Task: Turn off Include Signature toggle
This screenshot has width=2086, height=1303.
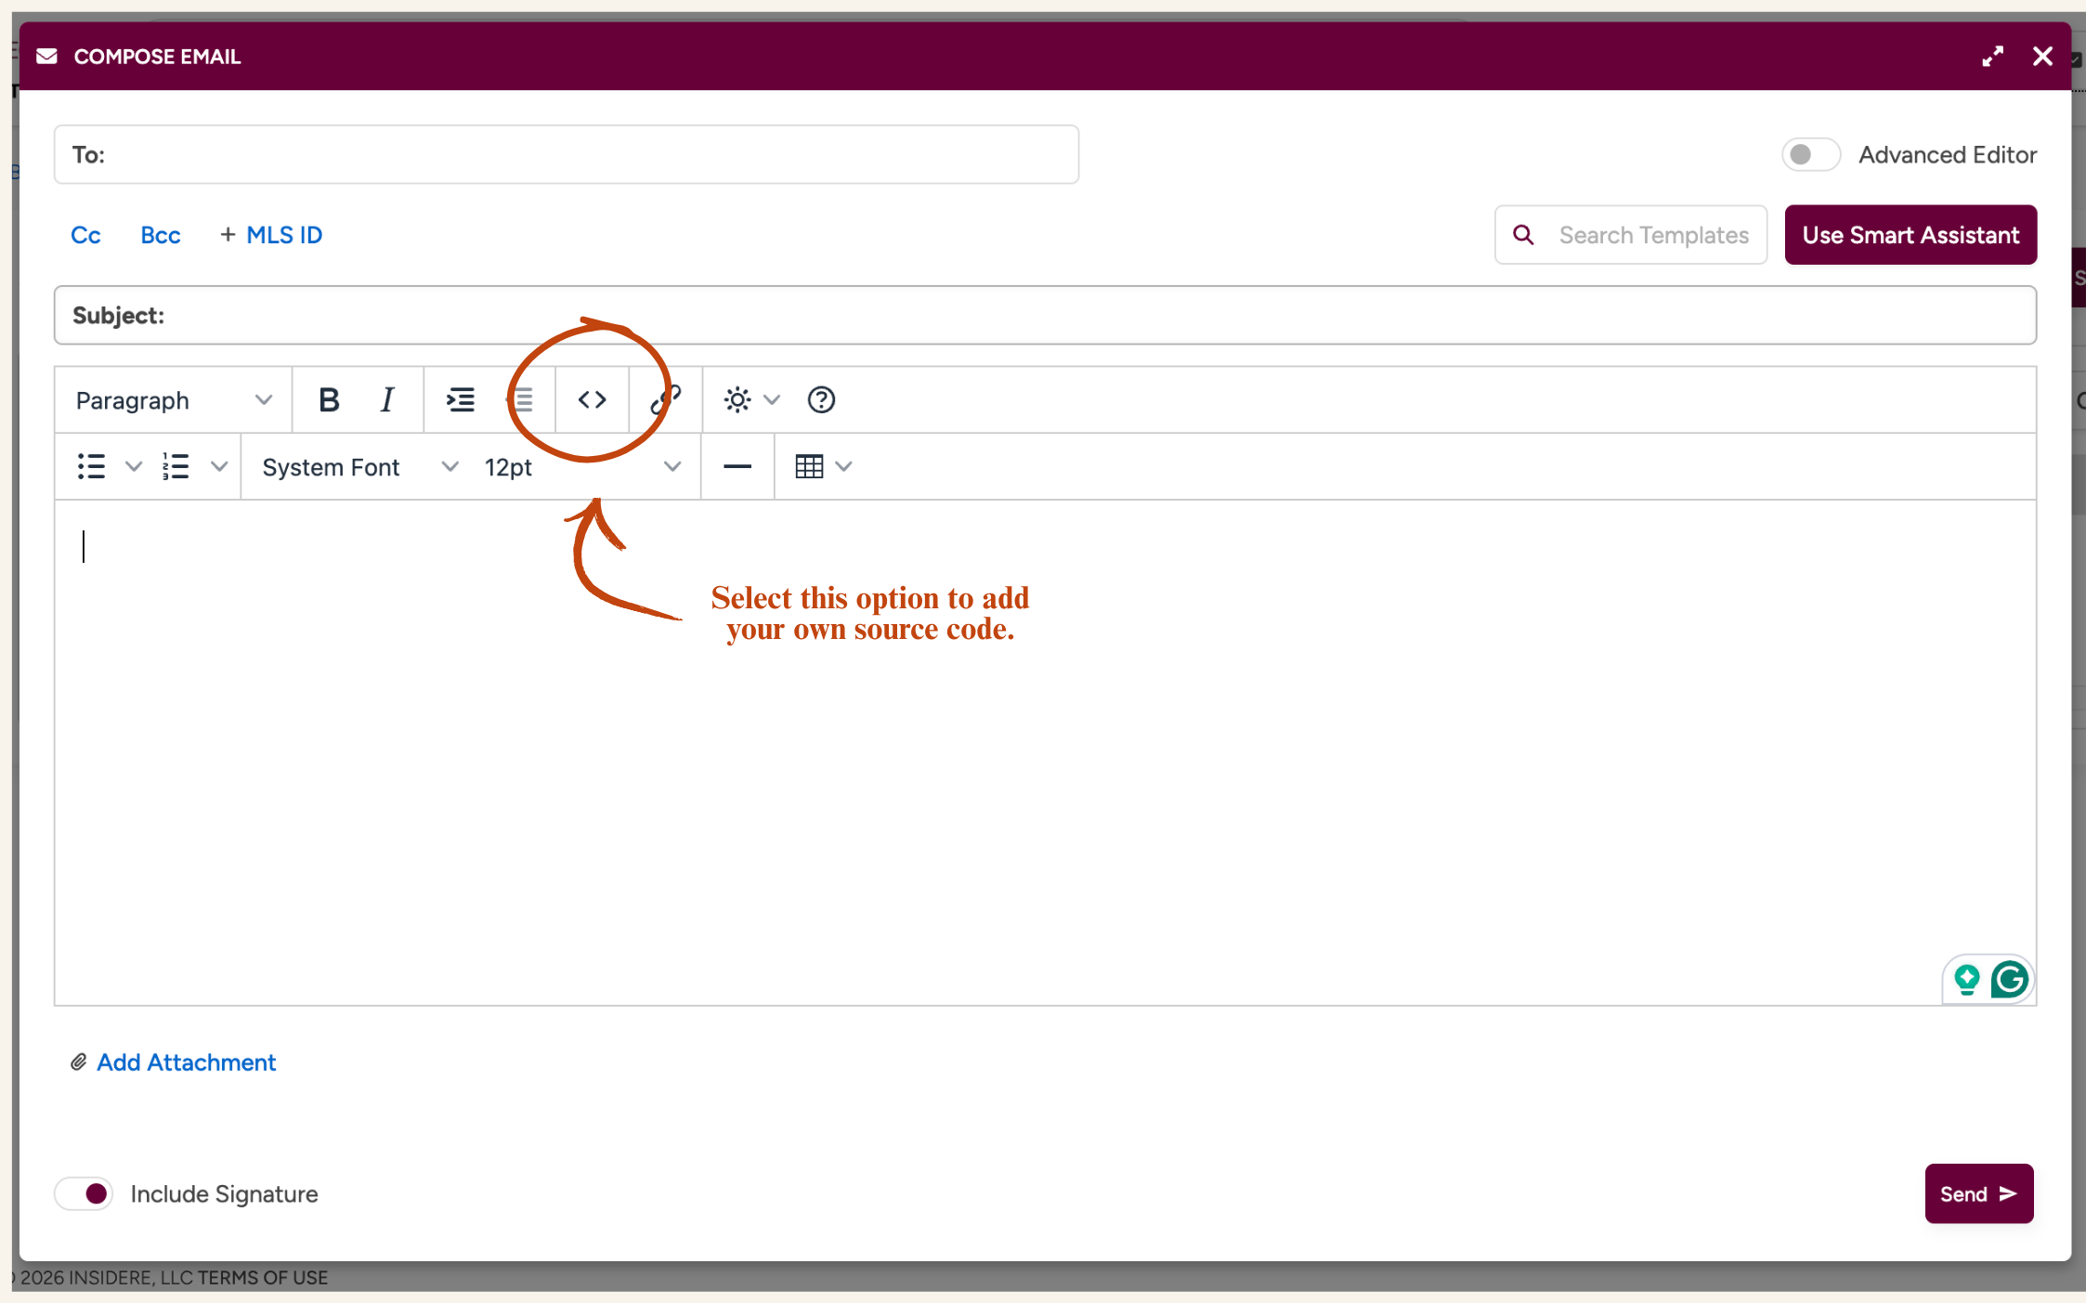Action: (85, 1193)
